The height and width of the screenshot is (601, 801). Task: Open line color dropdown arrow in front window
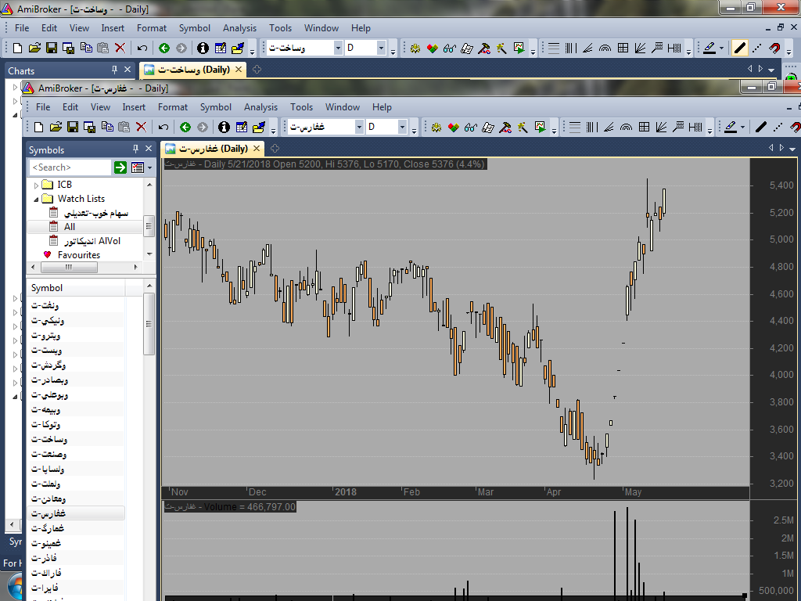point(743,128)
